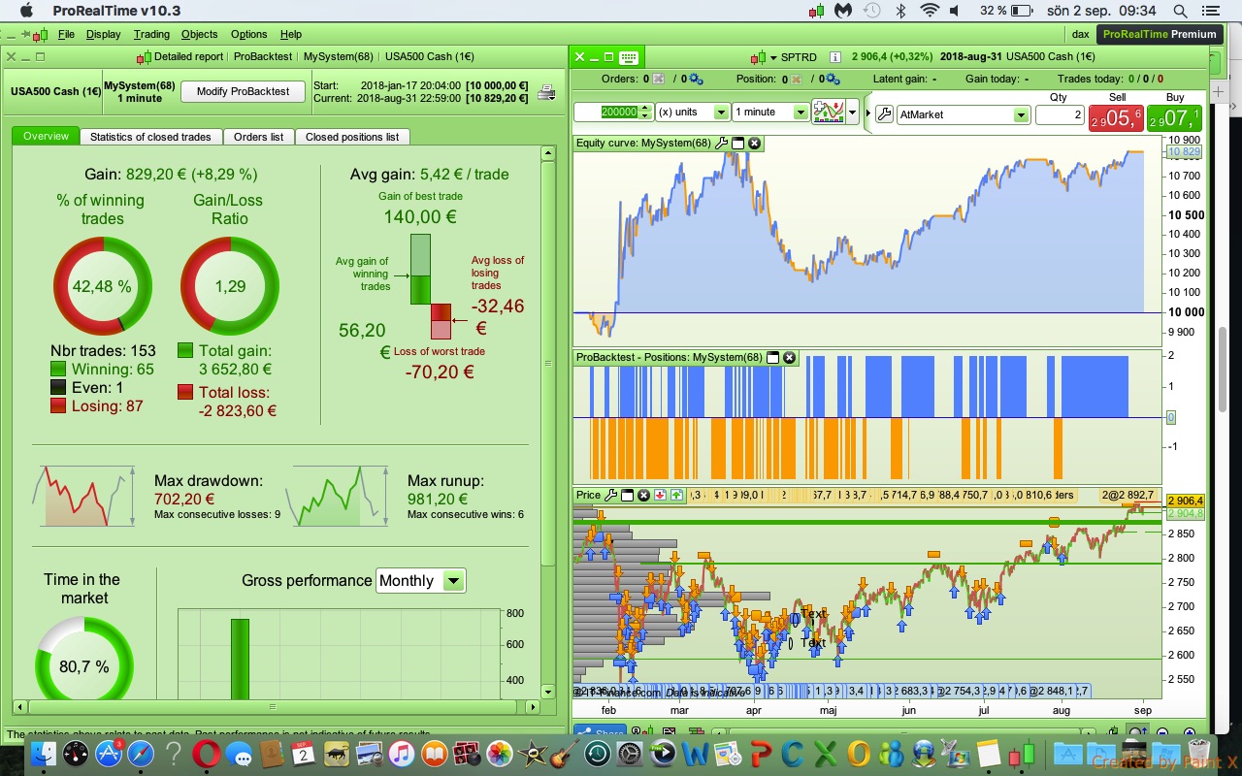1242x776 pixels.
Task: Open the Options menu
Action: coord(249,34)
